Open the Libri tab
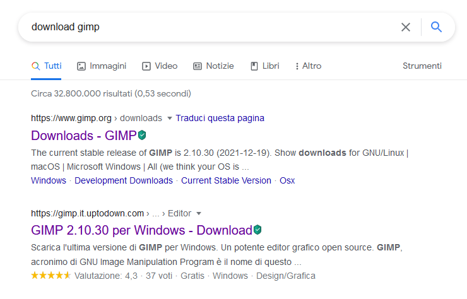The height and width of the screenshot is (299, 467). (265, 66)
